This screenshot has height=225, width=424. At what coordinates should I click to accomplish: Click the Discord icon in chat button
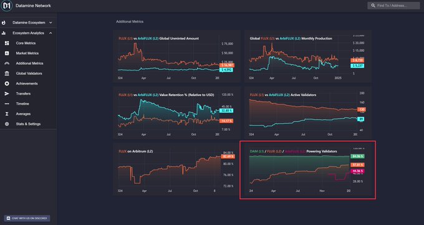coord(8,218)
